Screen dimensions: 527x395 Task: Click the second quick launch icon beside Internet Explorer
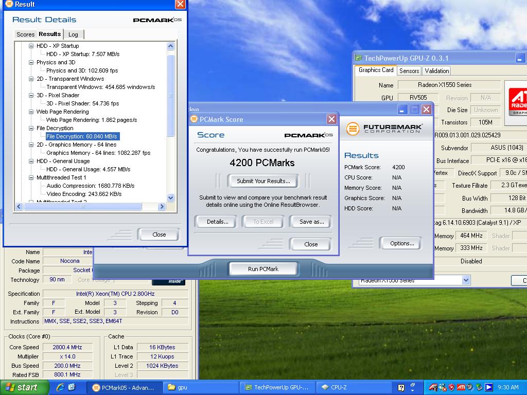click(x=72, y=387)
